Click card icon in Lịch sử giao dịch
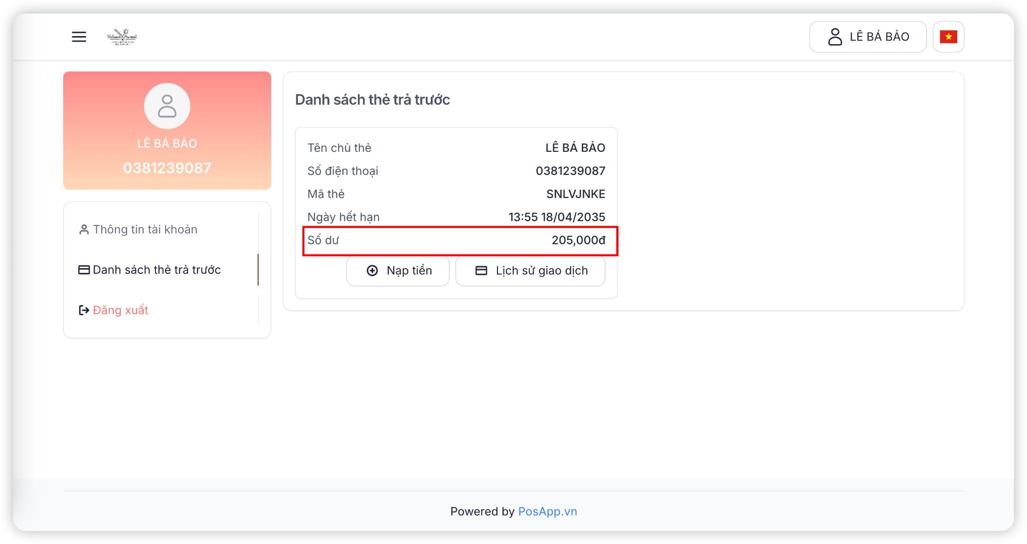The height and width of the screenshot is (544, 1027). (x=481, y=270)
